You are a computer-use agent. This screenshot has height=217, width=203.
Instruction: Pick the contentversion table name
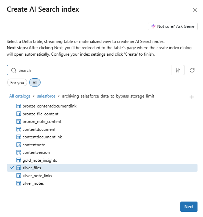click(x=36, y=152)
